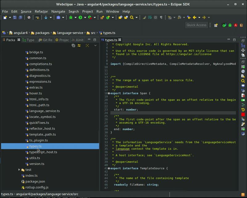Place cursor on the 'start: number;' line
The image size is (247, 198).
(x=126, y=109)
